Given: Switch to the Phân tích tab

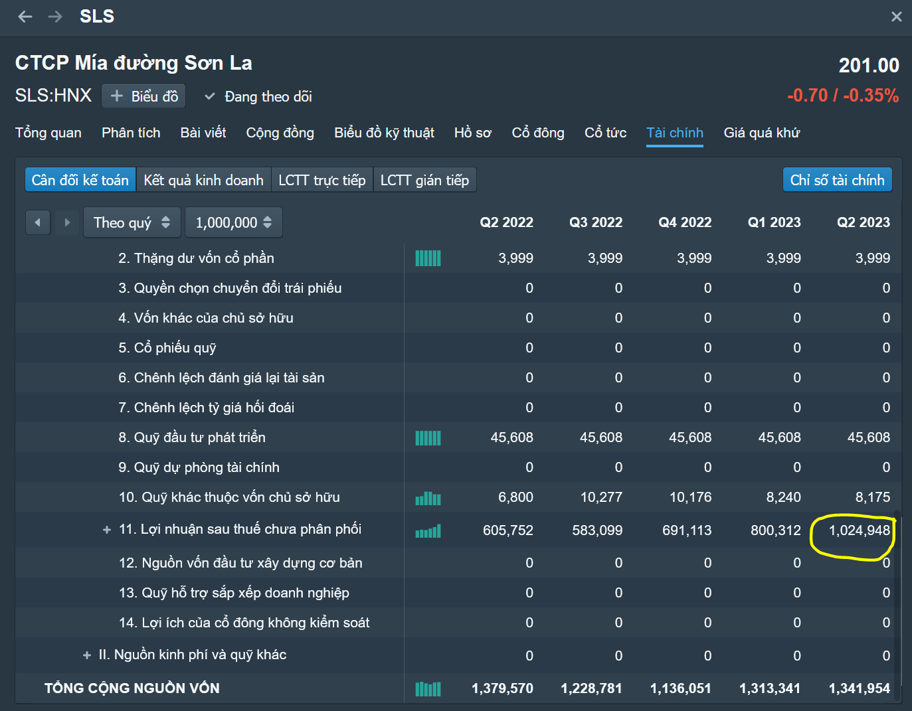Looking at the screenshot, I should coord(131,133).
